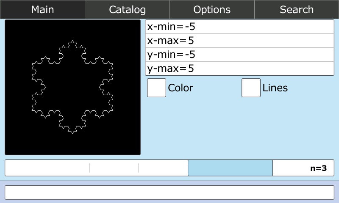Focus the y-min=-5 field
This screenshot has height=203, width=339.
[x=239, y=55]
